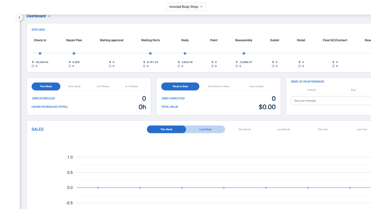Viewport: 371px width, 209px height.
Task: Click the Body status label
Action: (185, 40)
